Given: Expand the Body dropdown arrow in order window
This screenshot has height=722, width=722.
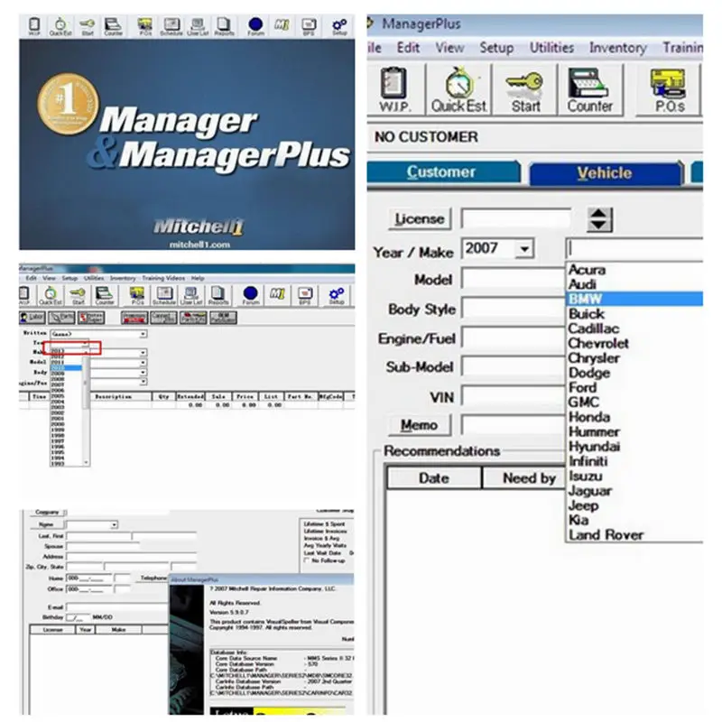Looking at the screenshot, I should coord(143,372).
